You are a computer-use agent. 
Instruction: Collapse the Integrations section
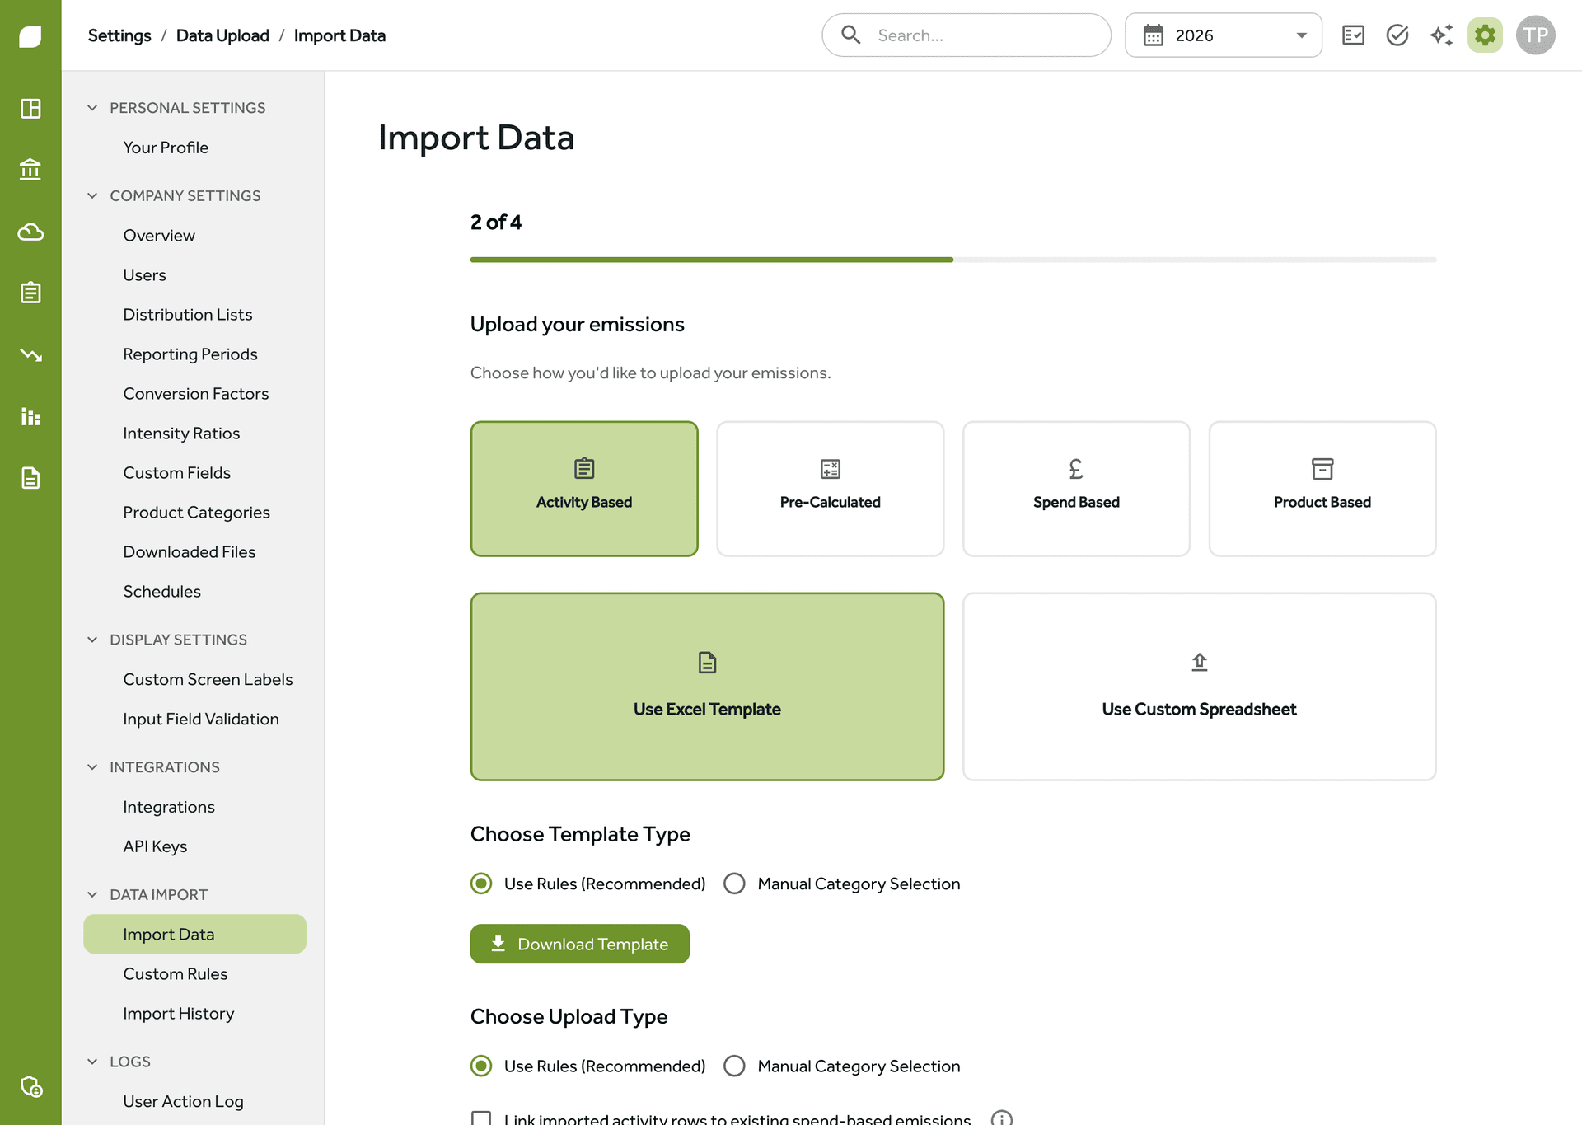point(92,767)
